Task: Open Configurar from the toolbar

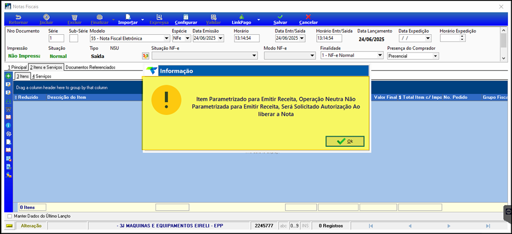Action: pyautogui.click(x=186, y=20)
